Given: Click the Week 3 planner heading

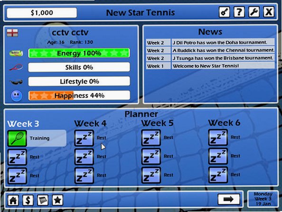Looking at the screenshot, I should 23,124.
